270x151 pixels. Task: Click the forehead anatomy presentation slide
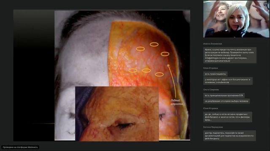[x=102, y=75]
